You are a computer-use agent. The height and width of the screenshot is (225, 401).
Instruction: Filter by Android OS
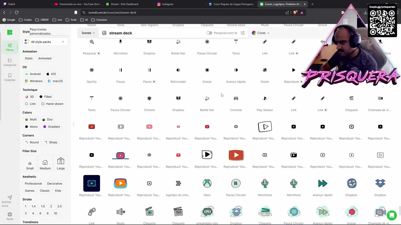click(x=33, y=74)
